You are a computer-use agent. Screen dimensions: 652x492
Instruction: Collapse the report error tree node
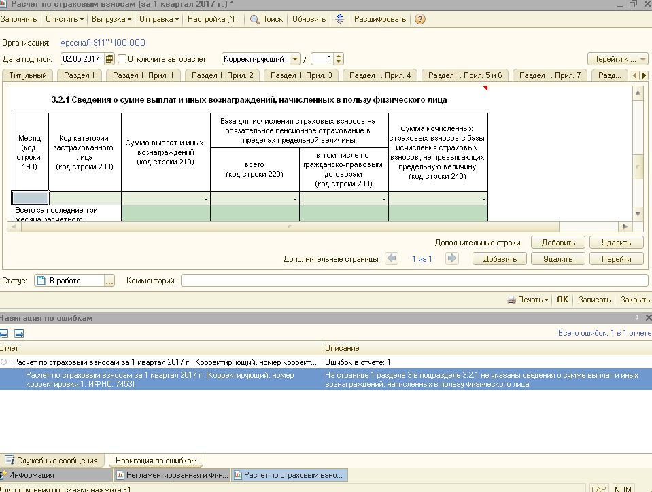click(x=4, y=362)
